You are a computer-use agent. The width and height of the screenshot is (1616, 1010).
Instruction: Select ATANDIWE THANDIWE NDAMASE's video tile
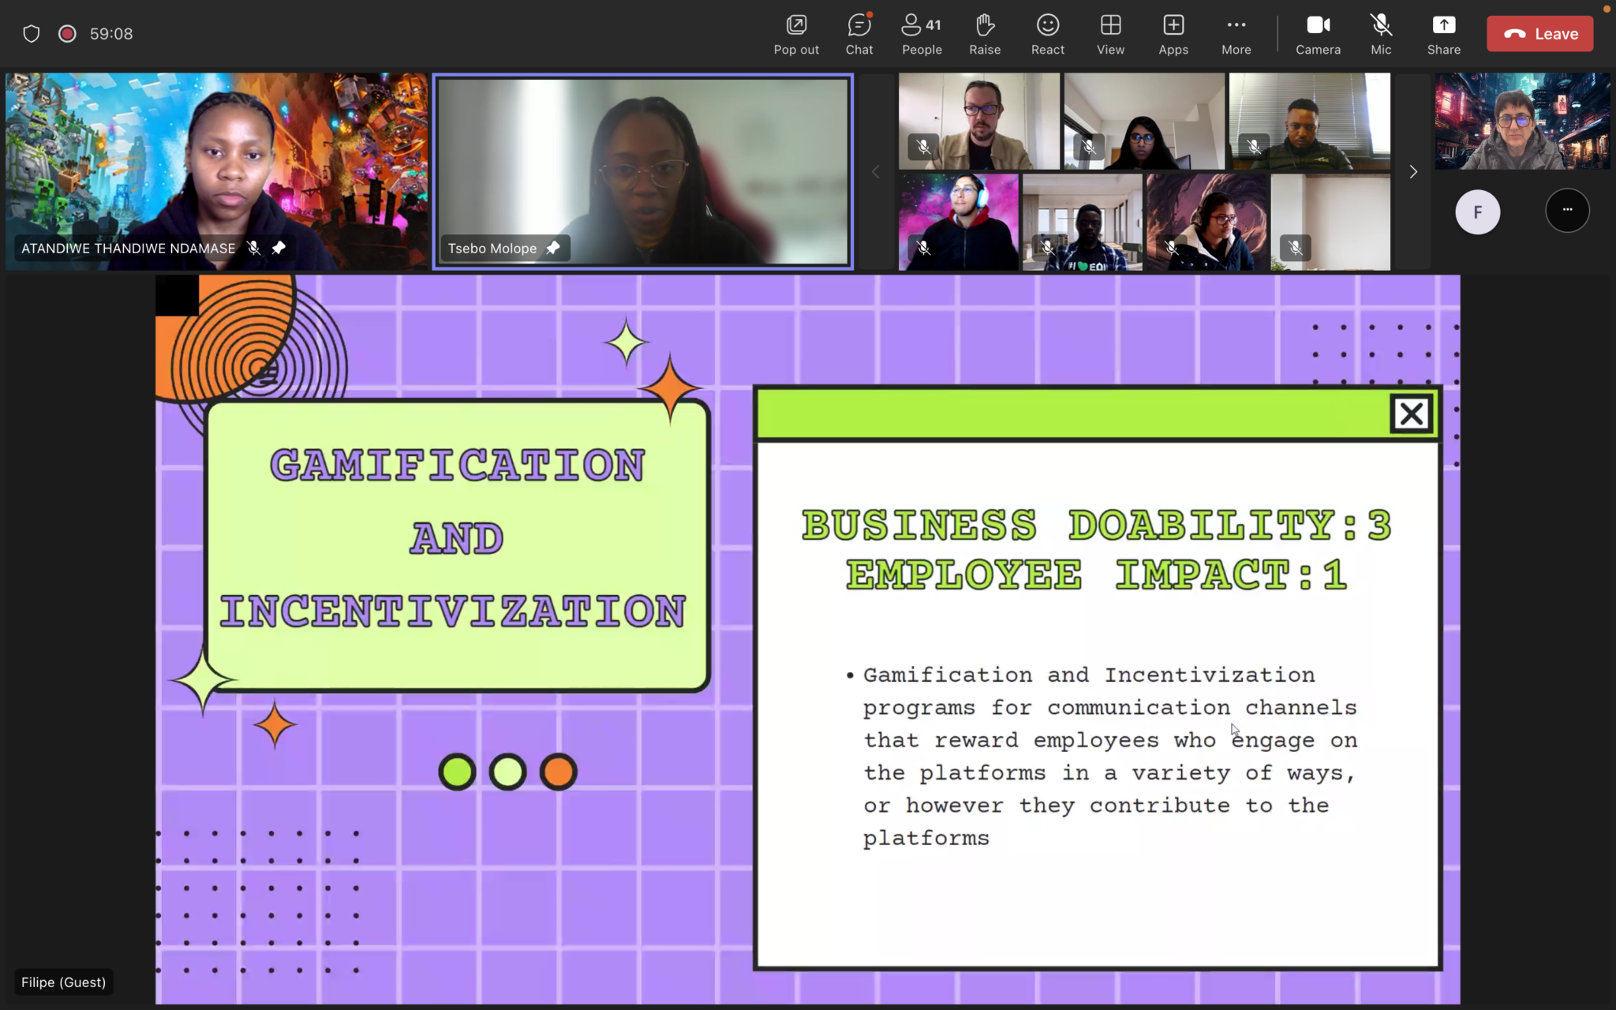215,171
